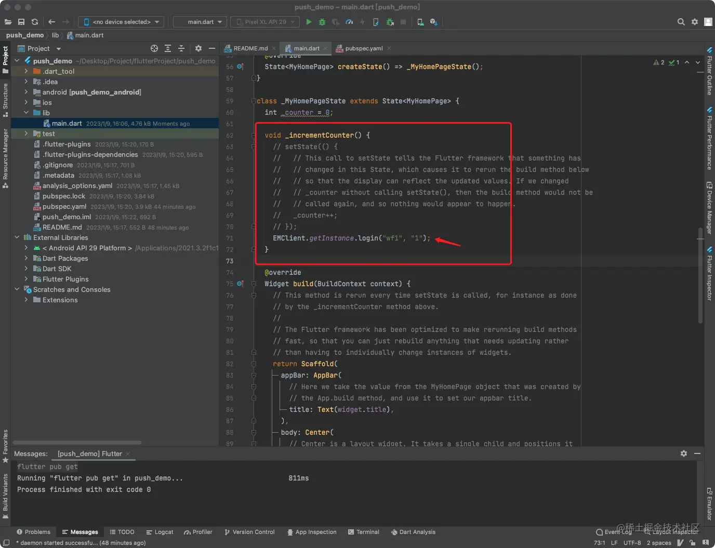The width and height of the screenshot is (715, 548).
Task: Collapse all nodes in the Project panel
Action: pyautogui.click(x=181, y=48)
